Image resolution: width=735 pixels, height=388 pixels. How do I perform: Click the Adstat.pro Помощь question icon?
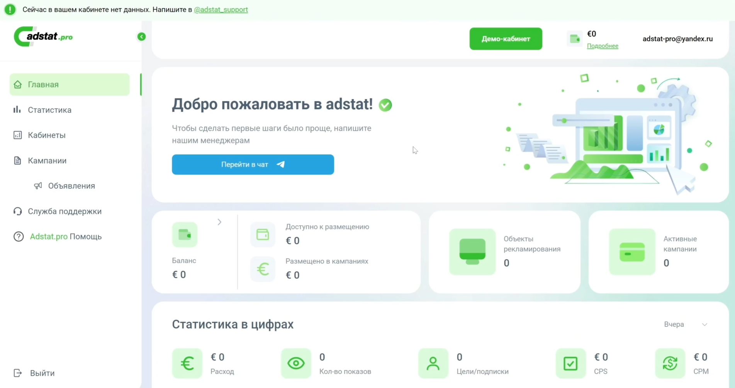coord(18,236)
